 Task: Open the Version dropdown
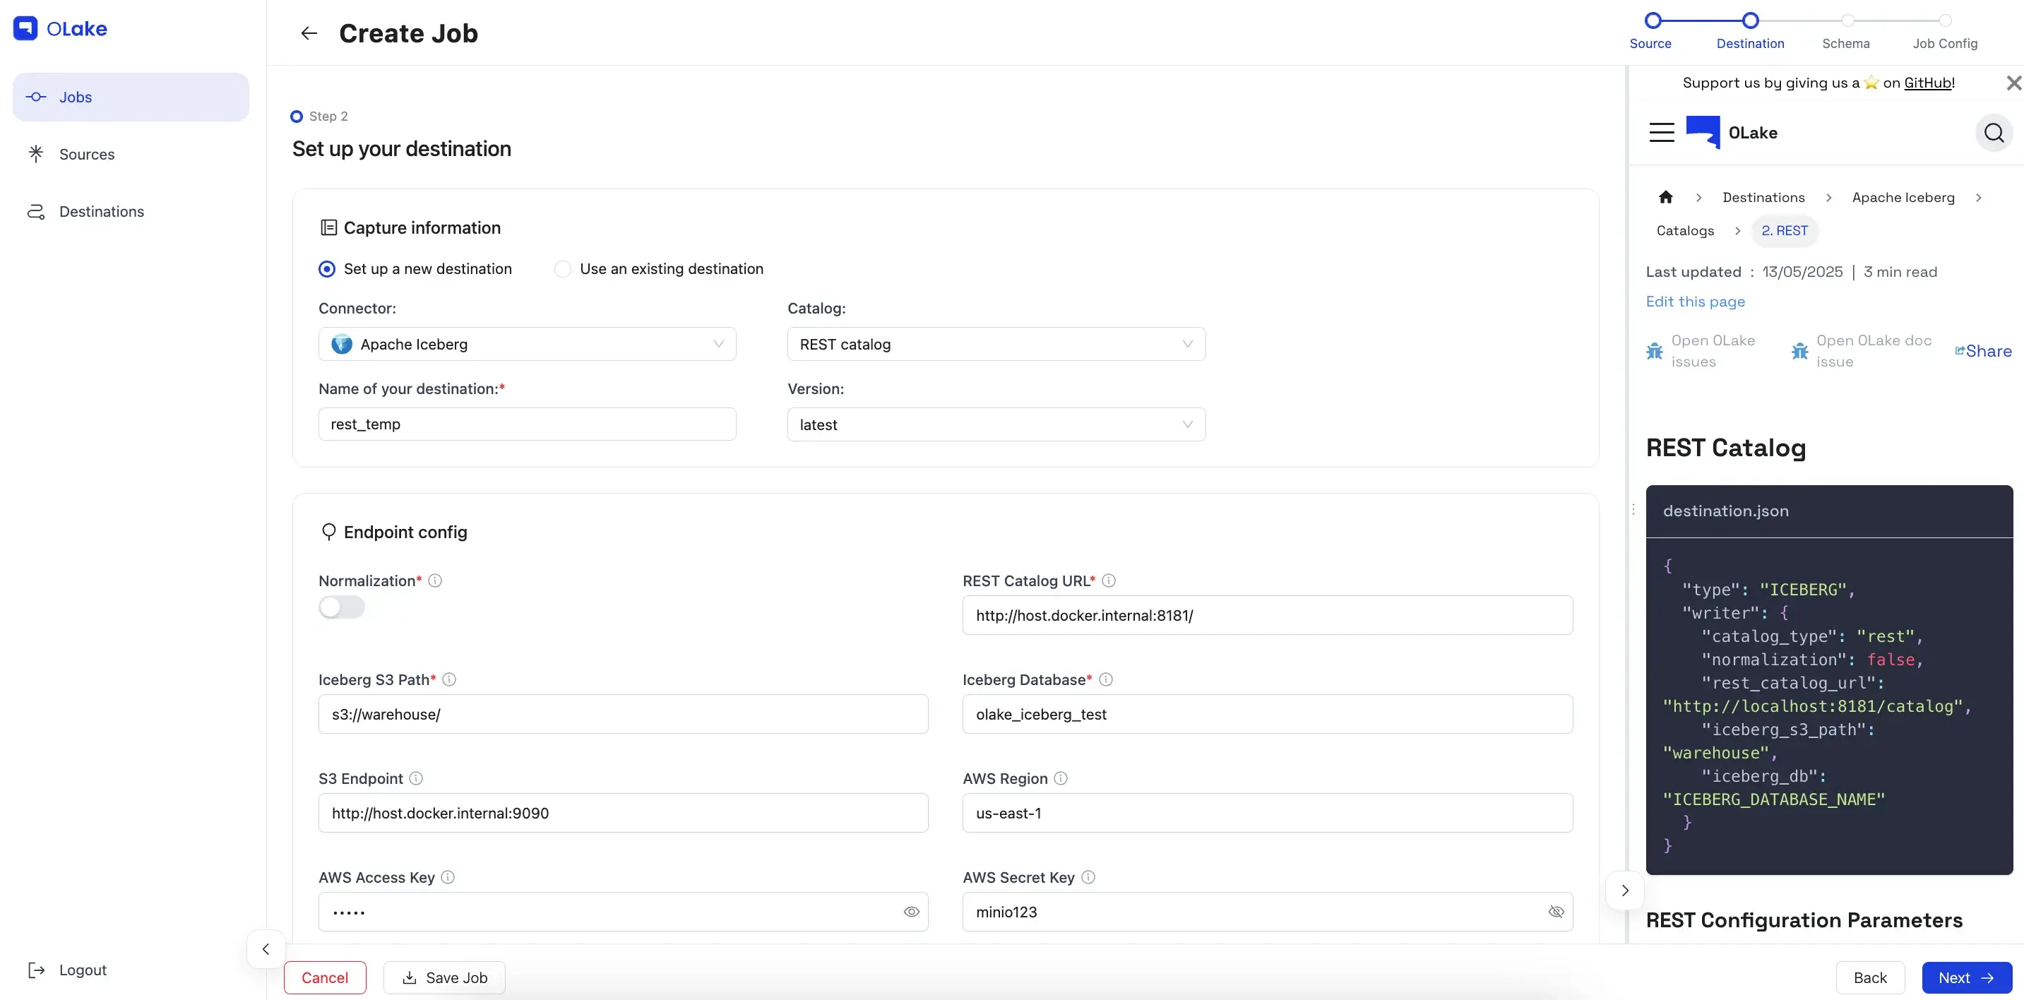click(x=996, y=425)
